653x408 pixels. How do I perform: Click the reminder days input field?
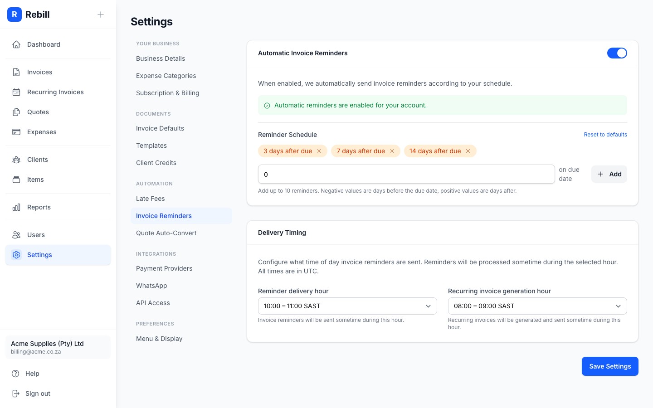[x=406, y=174]
